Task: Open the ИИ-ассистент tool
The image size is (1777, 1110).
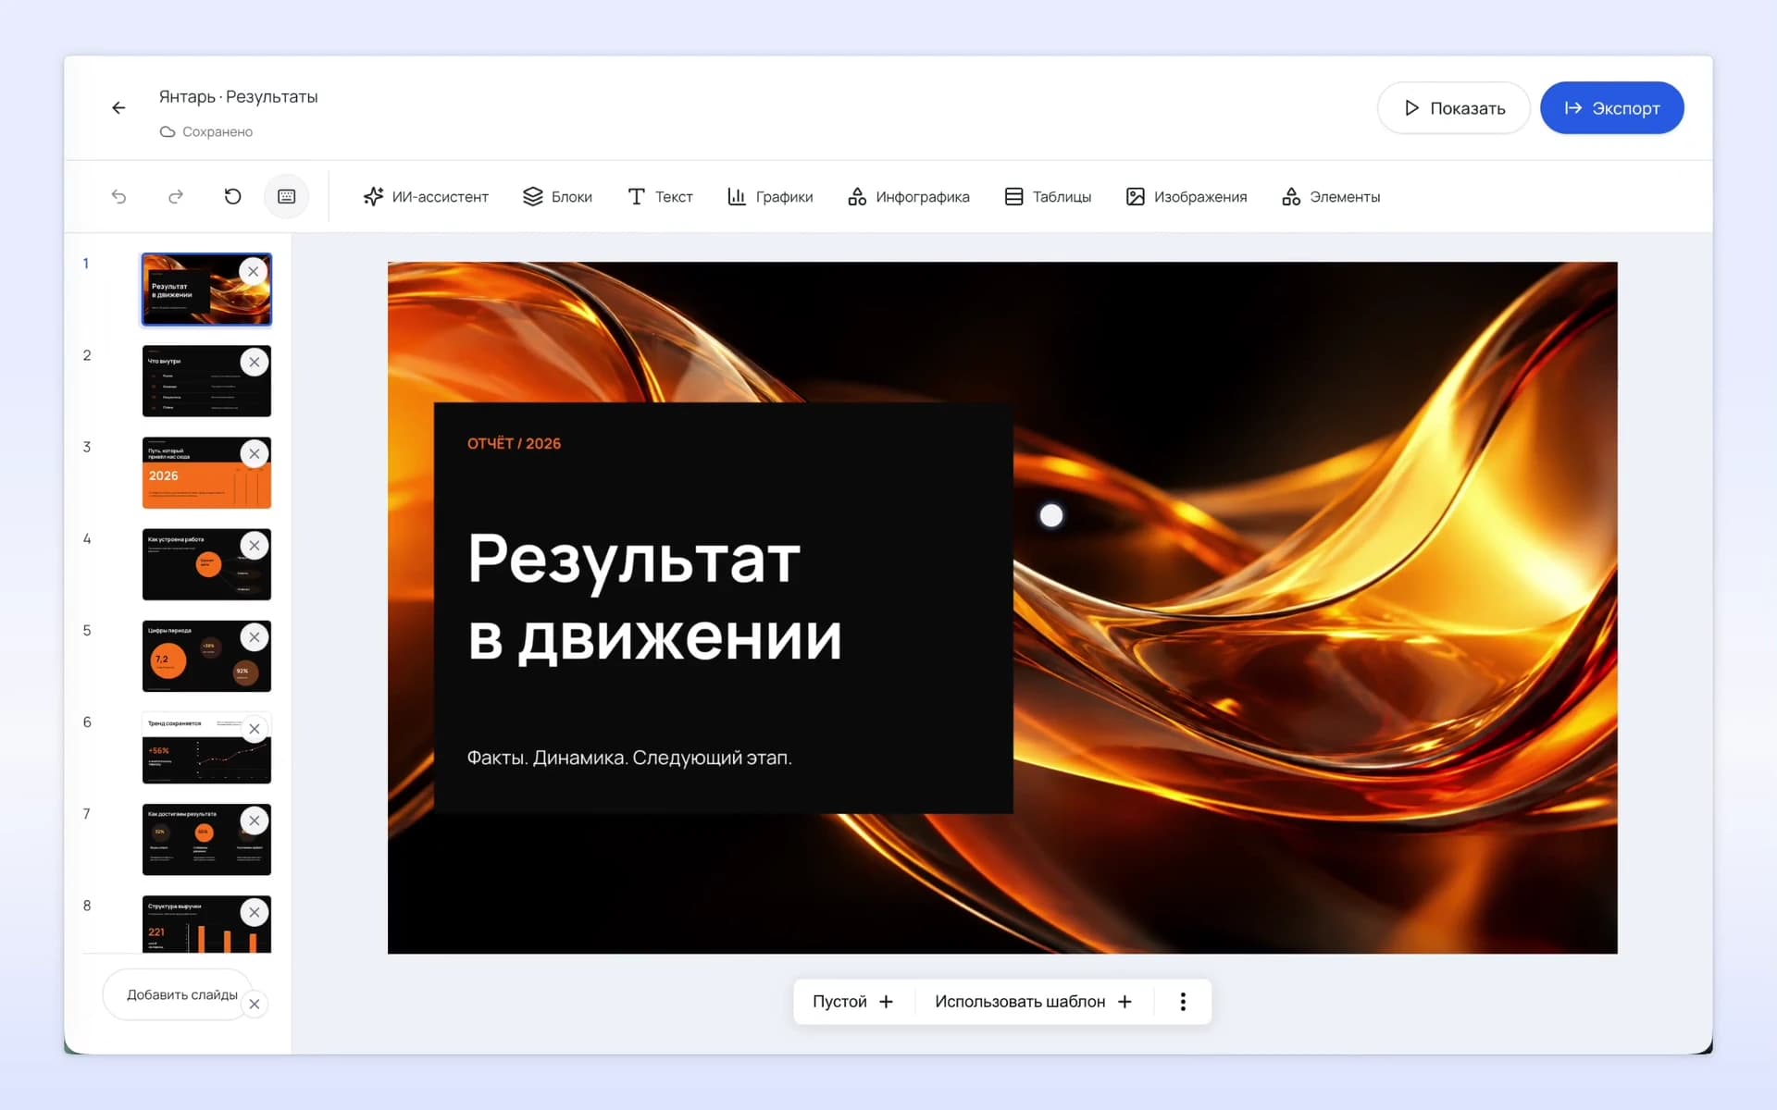Action: 426,196
